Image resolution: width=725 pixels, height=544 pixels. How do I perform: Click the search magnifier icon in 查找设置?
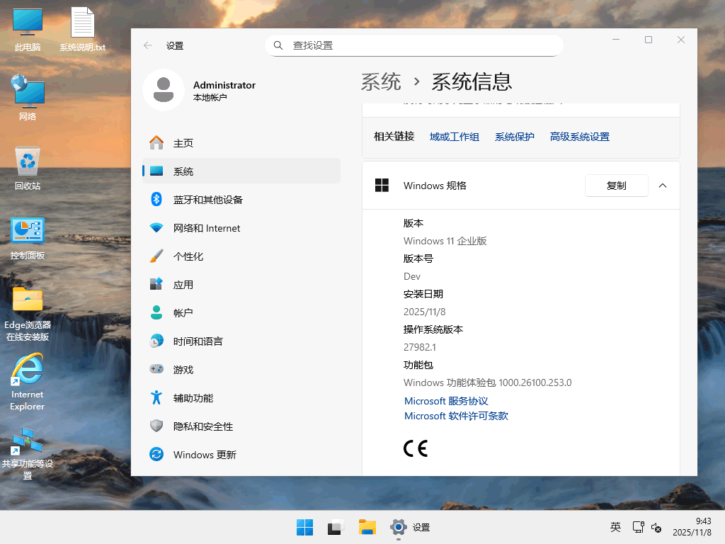coord(278,45)
